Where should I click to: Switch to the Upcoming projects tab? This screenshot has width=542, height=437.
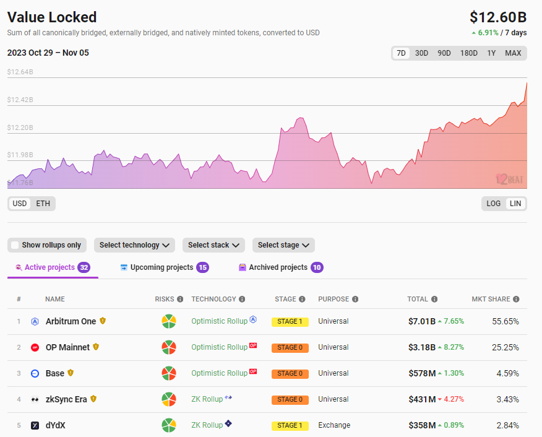pos(161,267)
